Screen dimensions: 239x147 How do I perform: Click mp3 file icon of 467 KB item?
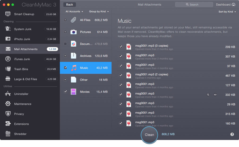click(x=129, y=75)
